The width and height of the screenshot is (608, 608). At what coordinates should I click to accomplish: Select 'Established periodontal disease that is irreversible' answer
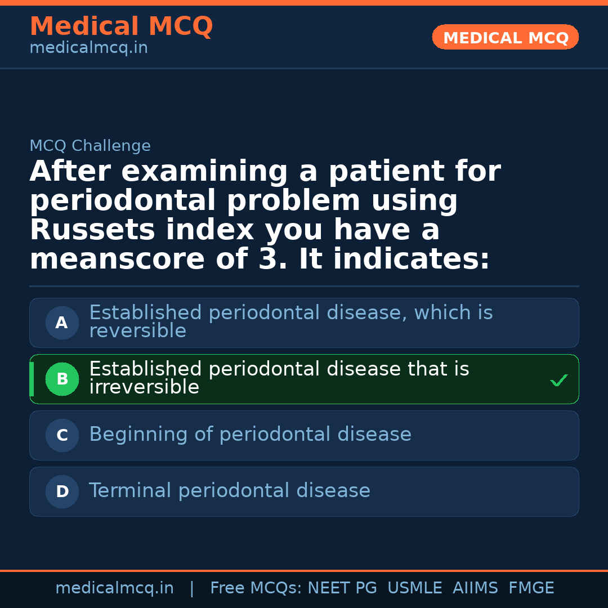click(x=279, y=378)
